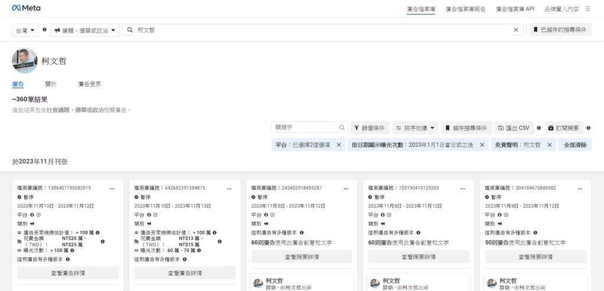The height and width of the screenshot is (291, 604).
Task: Click 柯文哲 page name in ad 243402918455287
Action: 274,280
